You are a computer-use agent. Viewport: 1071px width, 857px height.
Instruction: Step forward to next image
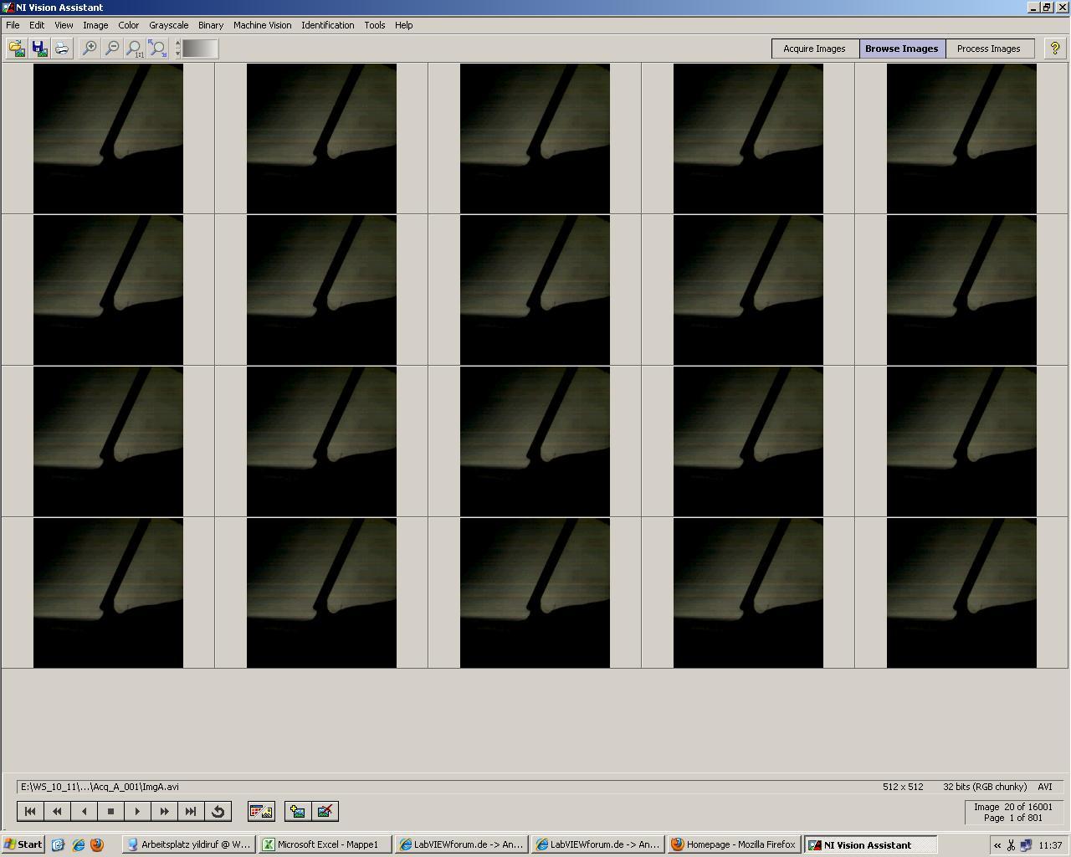click(137, 811)
